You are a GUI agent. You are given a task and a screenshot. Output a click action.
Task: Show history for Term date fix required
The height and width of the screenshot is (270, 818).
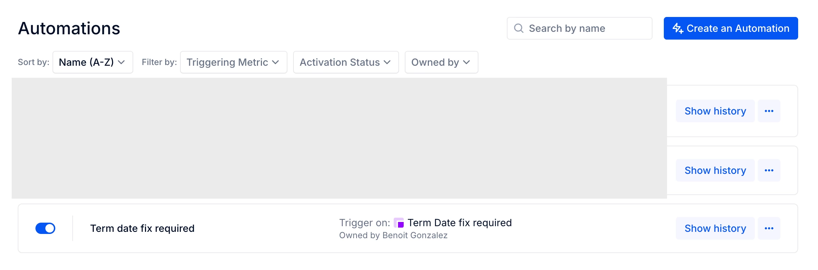[x=715, y=228]
